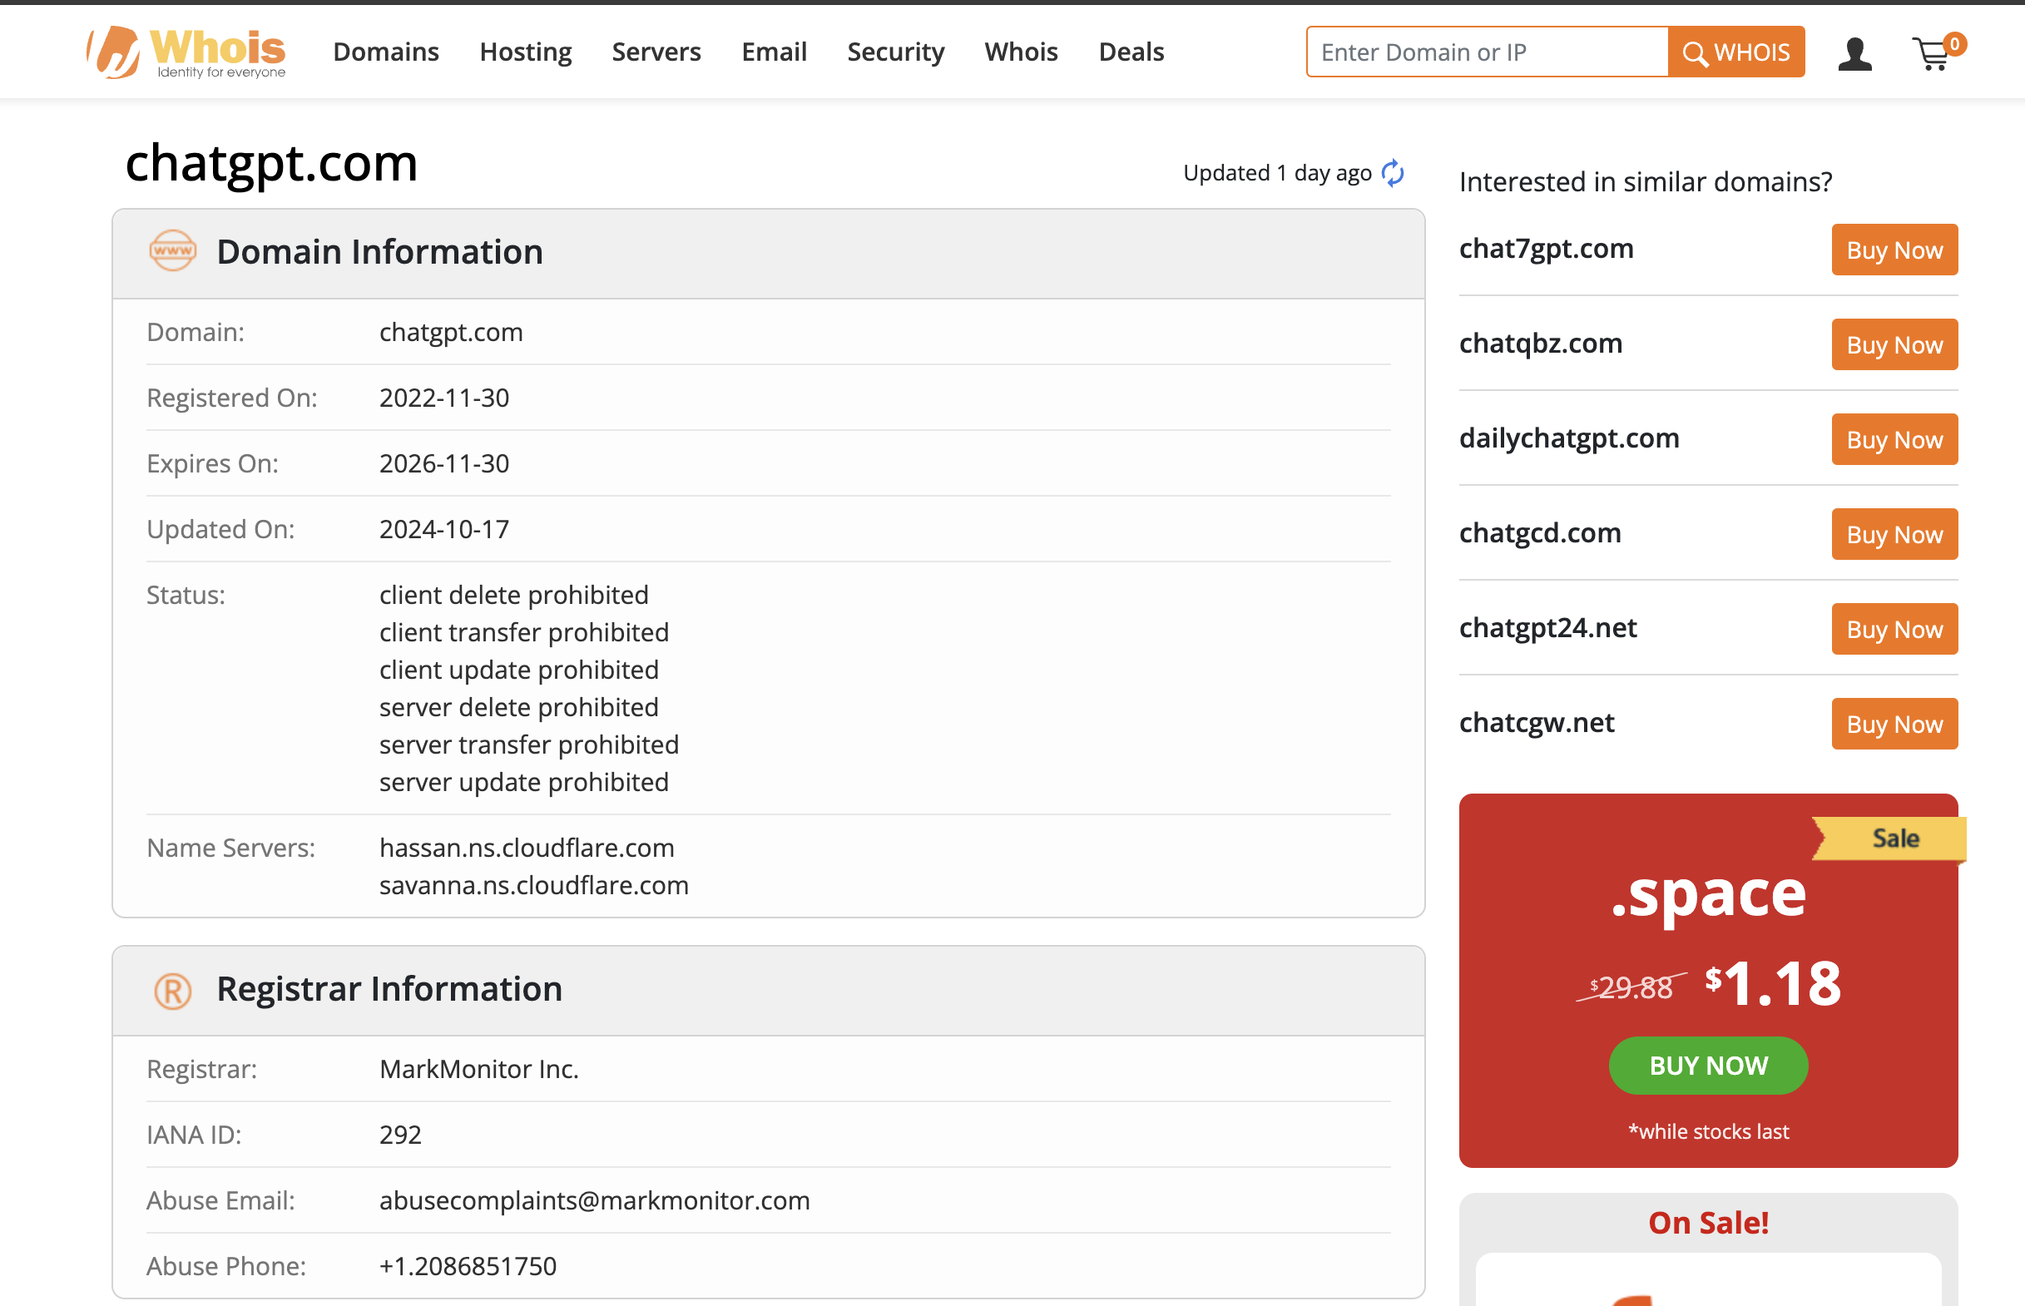Click the MarkMonitor Inc. registrar name
Image resolution: width=2025 pixels, height=1306 pixels.
point(479,1070)
